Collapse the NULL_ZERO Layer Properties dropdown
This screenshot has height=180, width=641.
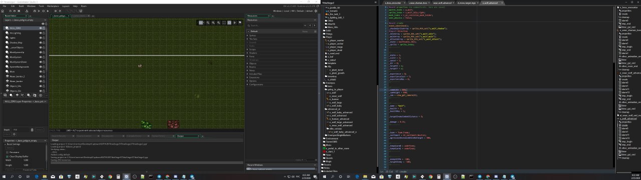pyautogui.click(x=45, y=101)
